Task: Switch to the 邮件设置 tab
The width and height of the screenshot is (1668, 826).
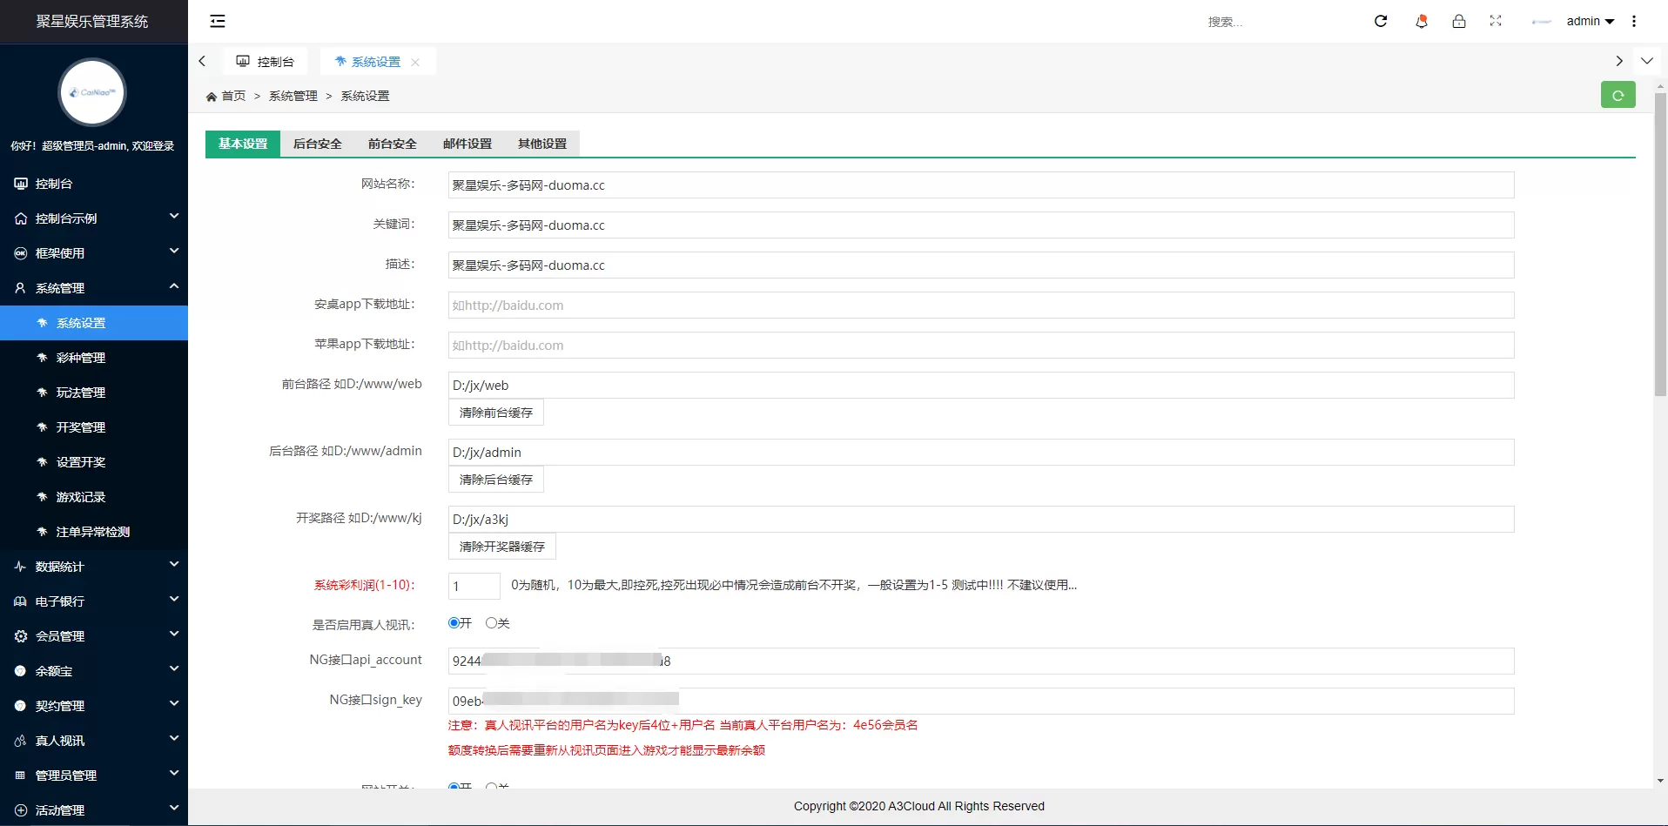Action: [x=467, y=143]
